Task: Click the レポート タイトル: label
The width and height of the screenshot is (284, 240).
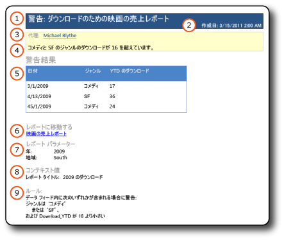Action: coord(42,177)
